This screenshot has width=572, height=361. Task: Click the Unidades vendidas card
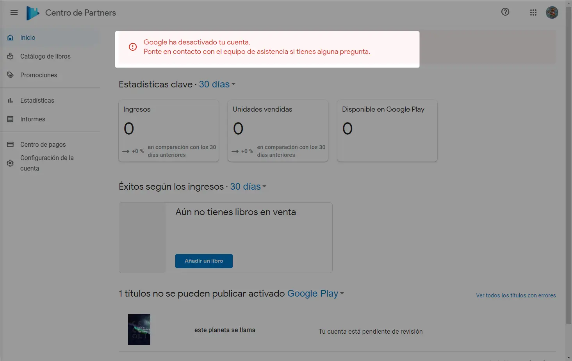click(278, 131)
